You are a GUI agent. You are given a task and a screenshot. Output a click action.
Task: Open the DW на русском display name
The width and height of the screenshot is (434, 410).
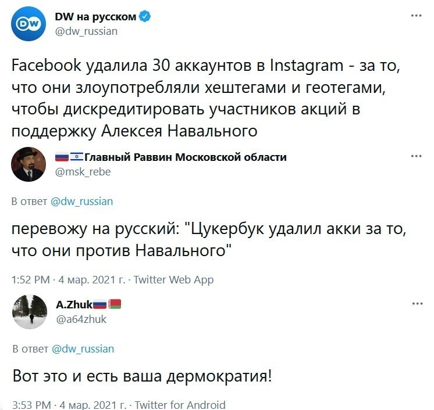coord(95,17)
